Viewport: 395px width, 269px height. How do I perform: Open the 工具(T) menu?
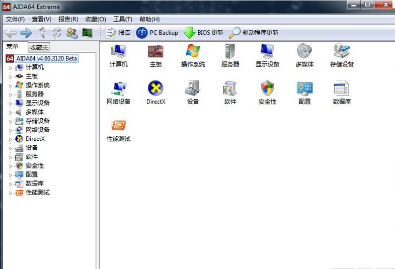[123, 20]
